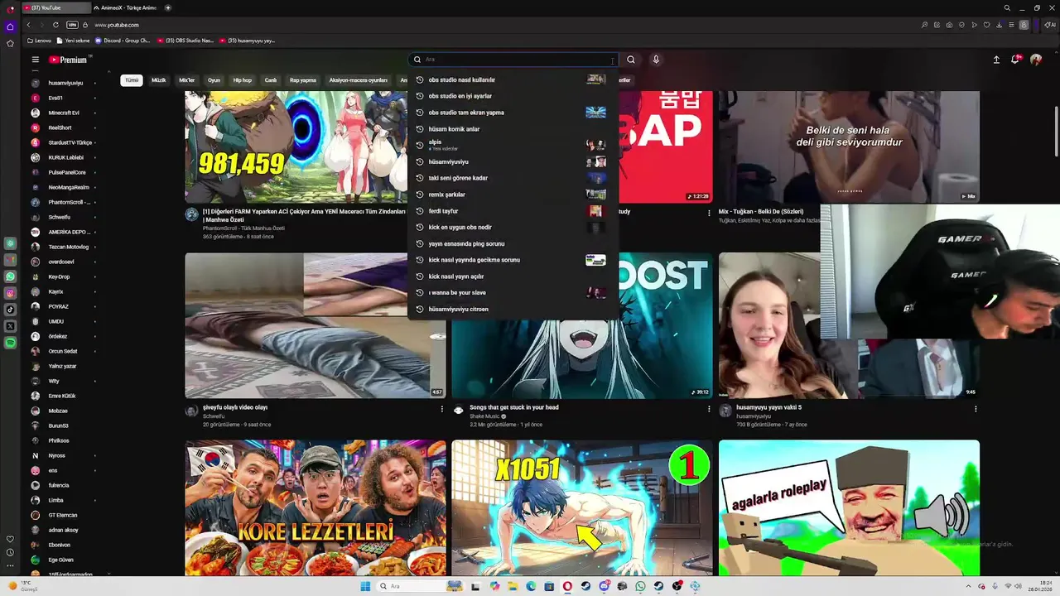Select the Aksiyon-macera oyunları chip
The width and height of the screenshot is (1060, 596).
click(359, 80)
